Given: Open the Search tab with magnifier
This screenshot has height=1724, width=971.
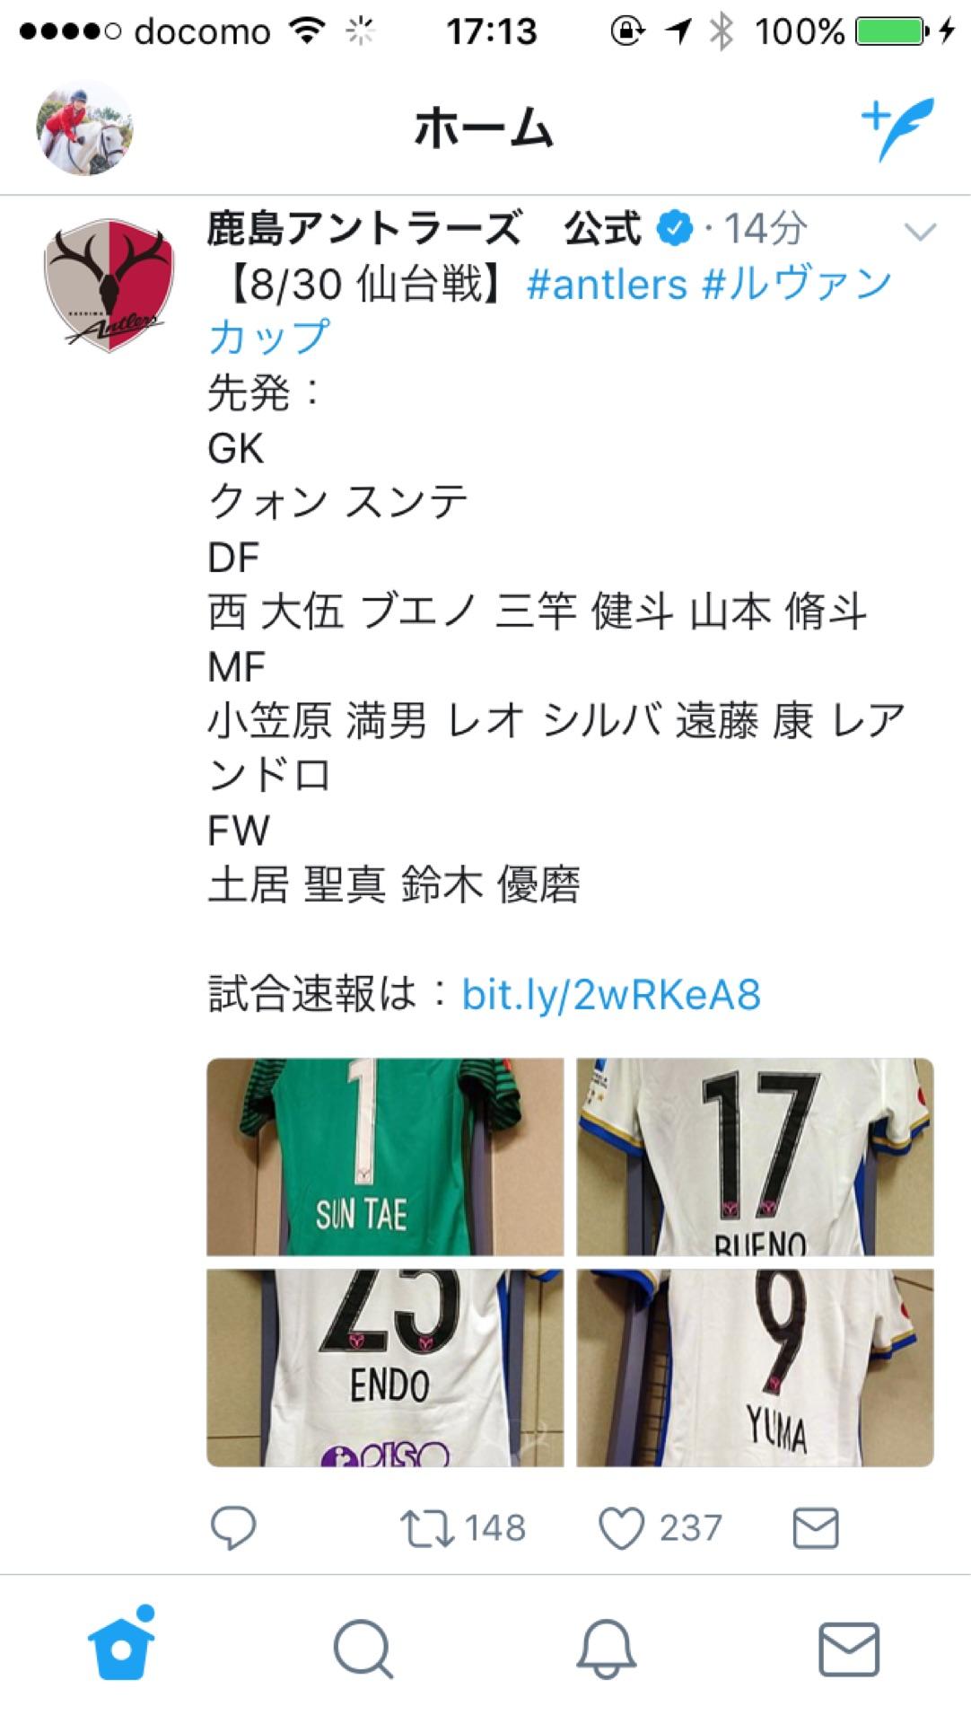Looking at the screenshot, I should click(363, 1649).
